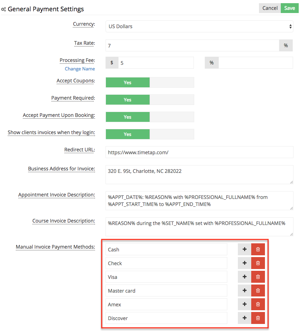
Task: Switch Tax Rate to percentage mode
Action: (286, 45)
